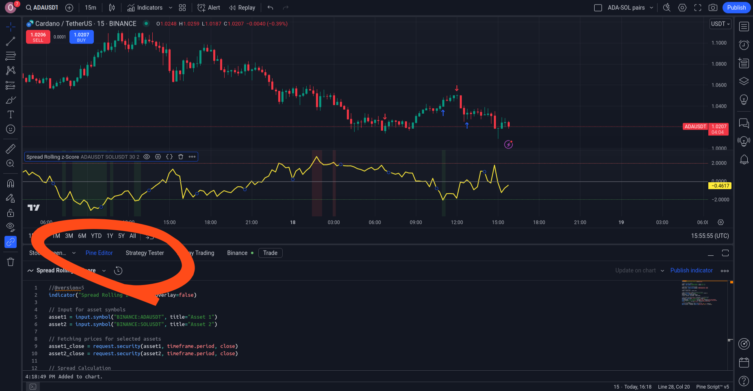Lock all drawing tools
Viewport: 753px width, 391px height.
[11, 213]
